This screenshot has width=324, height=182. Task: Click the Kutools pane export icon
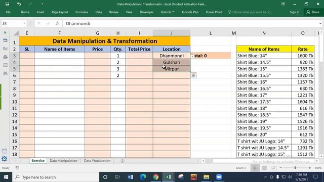[x=5, y=151]
